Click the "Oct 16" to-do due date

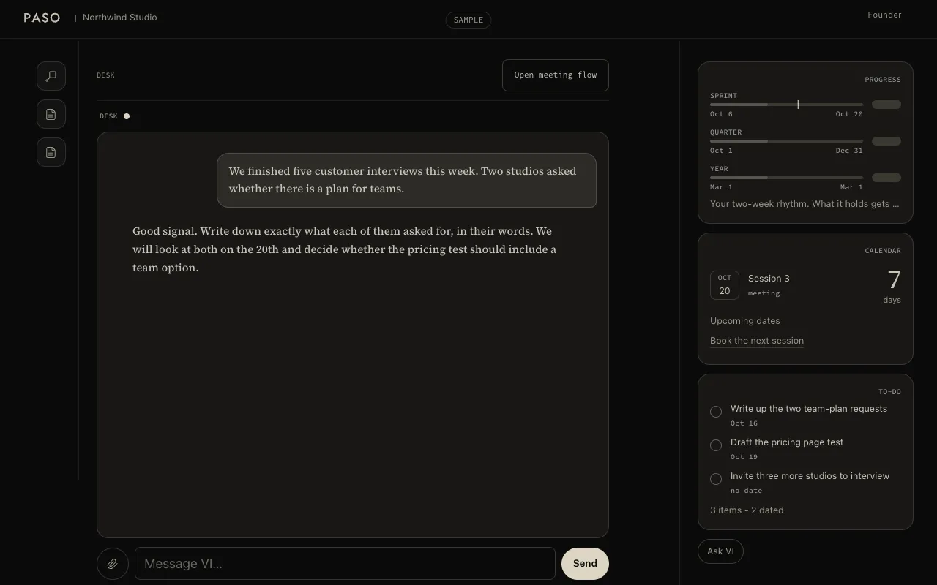click(744, 423)
